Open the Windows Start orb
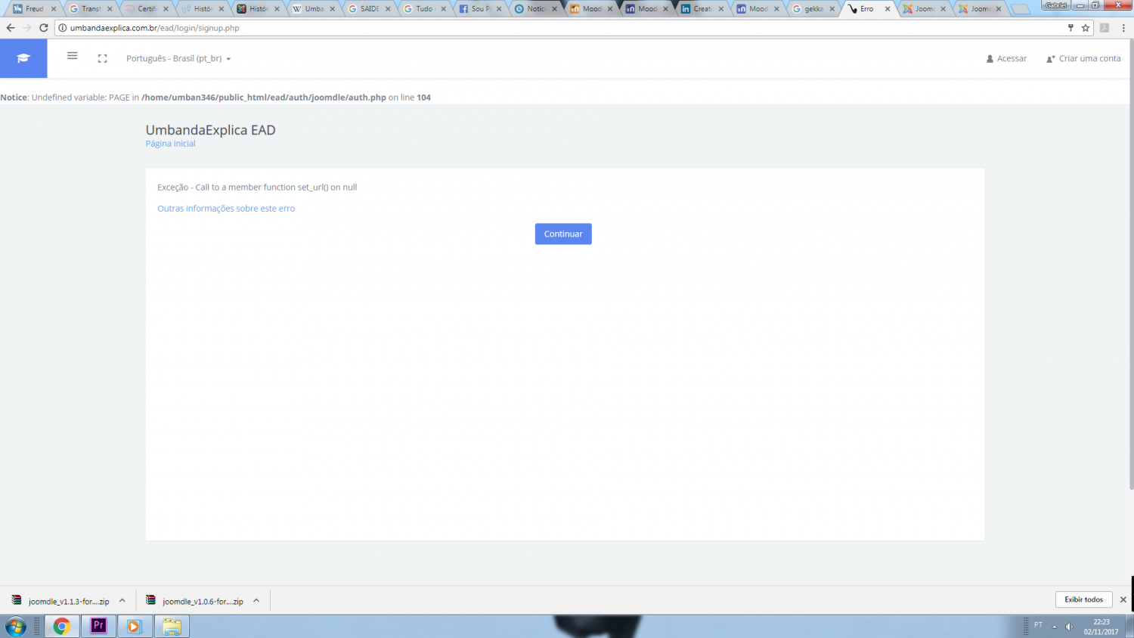 pyautogui.click(x=15, y=626)
